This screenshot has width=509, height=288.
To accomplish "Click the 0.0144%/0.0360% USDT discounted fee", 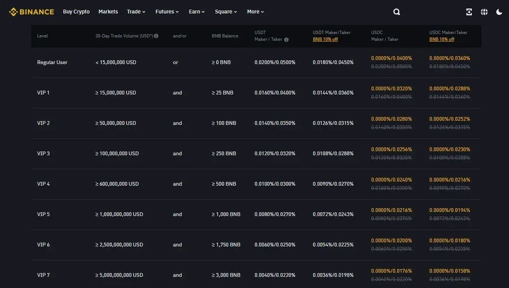I will (333, 93).
